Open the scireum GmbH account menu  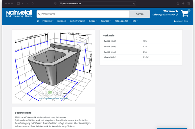tap(183, 21)
